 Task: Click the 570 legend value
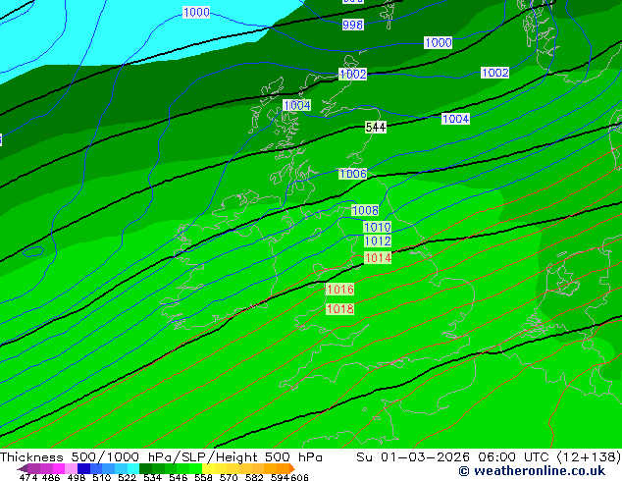(x=229, y=477)
